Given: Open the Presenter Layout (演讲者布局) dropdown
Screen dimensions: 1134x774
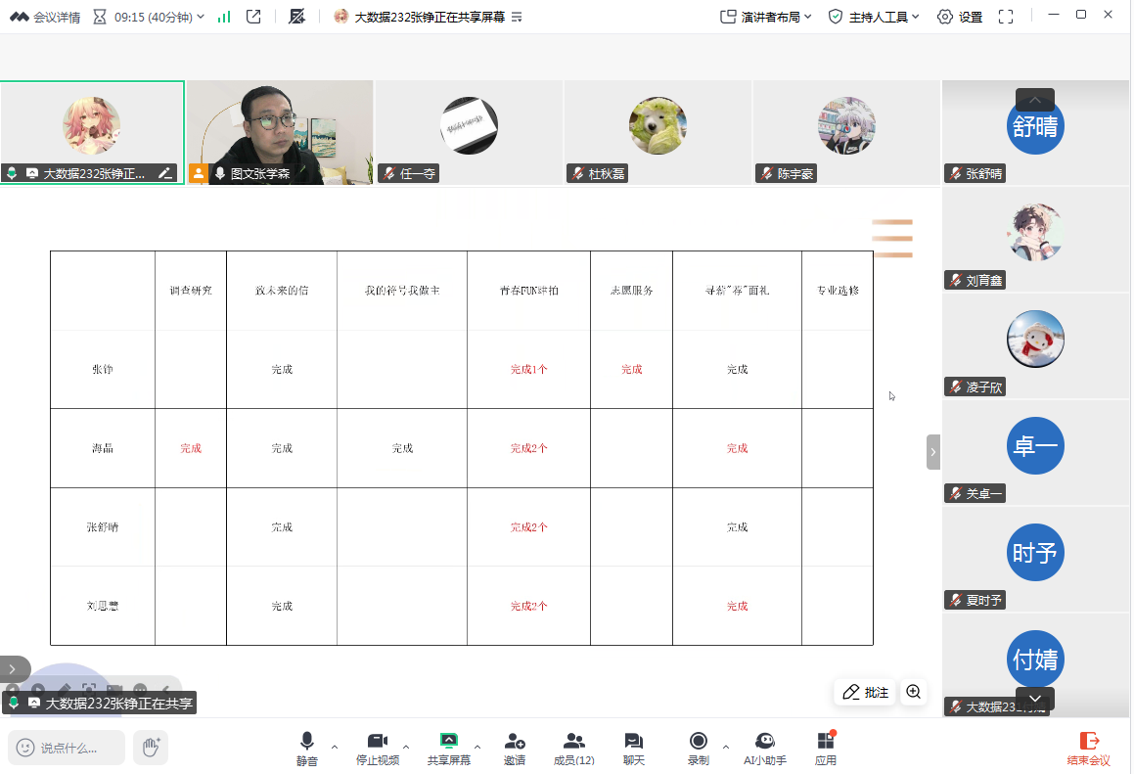Looking at the screenshot, I should pos(765,17).
